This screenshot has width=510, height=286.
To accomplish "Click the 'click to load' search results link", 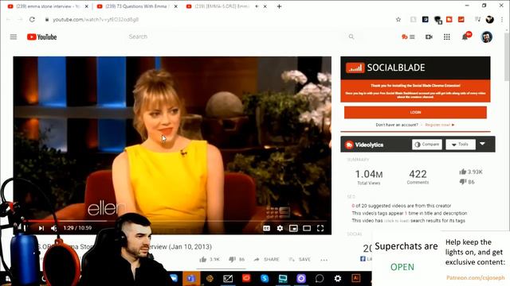I will pyautogui.click(x=396, y=221).
